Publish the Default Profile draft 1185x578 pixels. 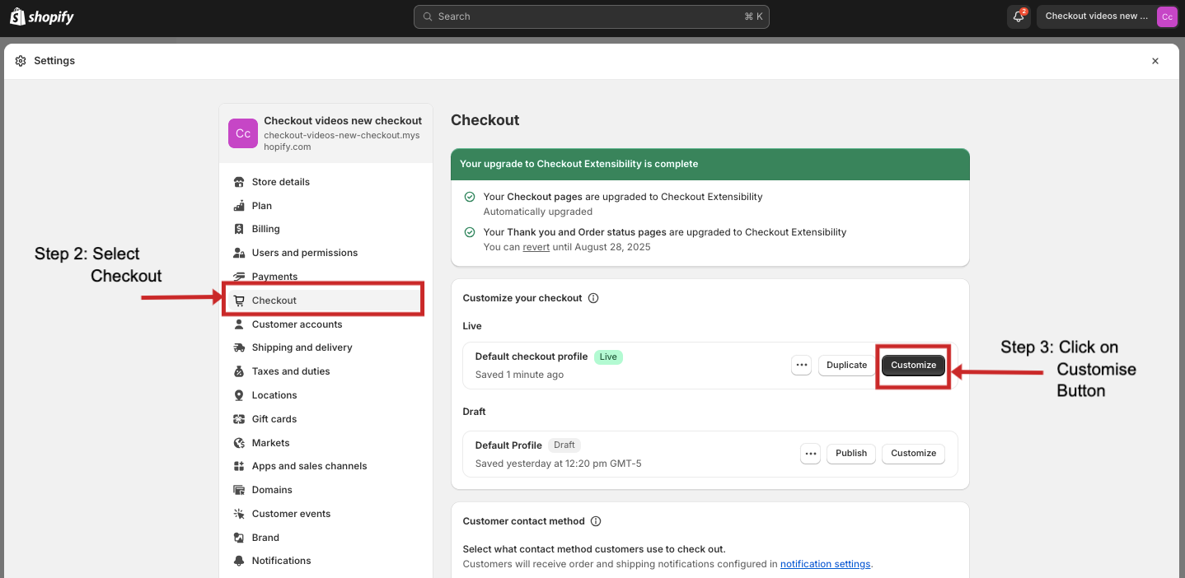850,454
